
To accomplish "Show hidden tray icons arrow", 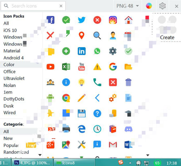I will pos(130,163).
